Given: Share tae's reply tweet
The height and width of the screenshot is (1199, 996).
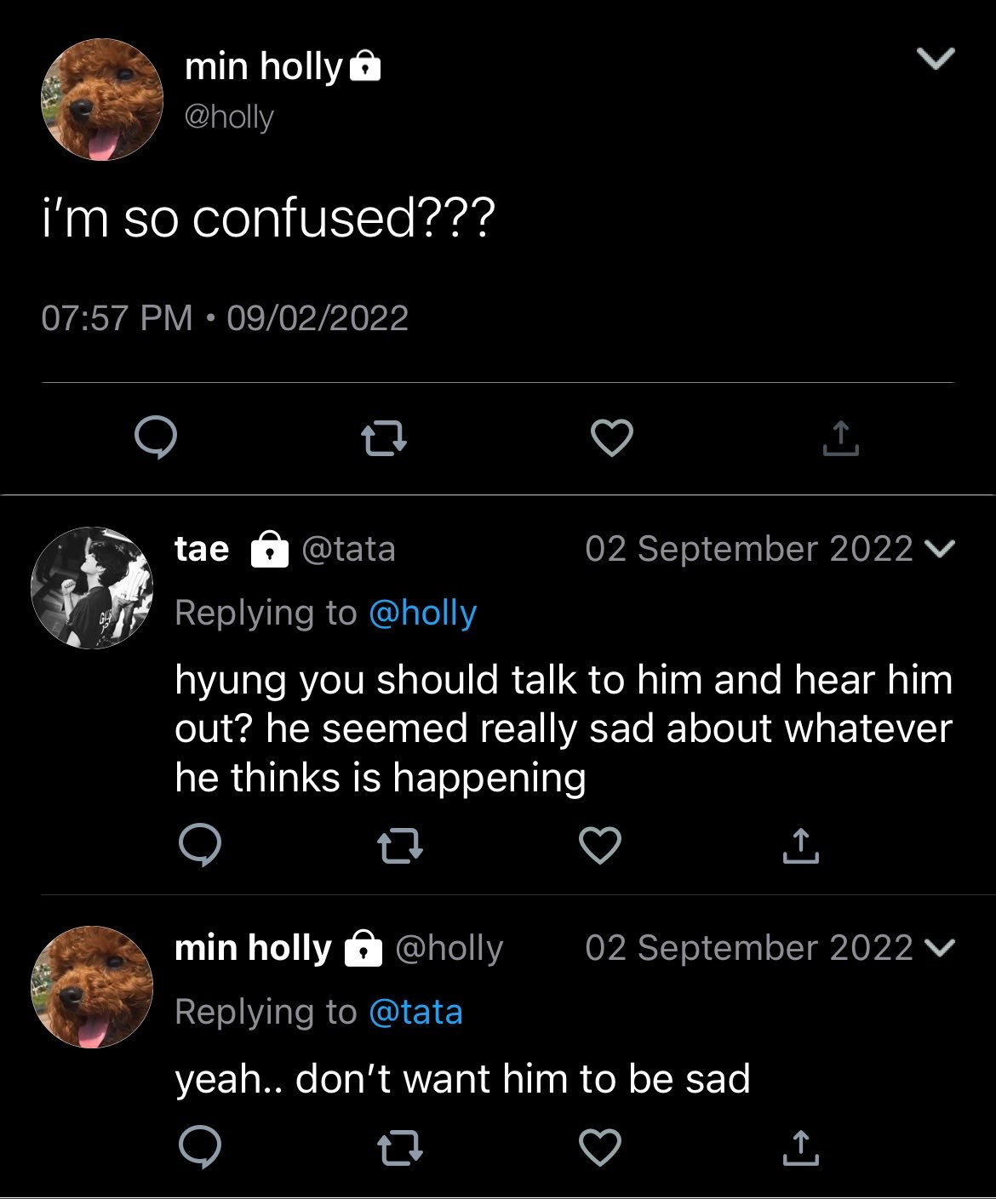Looking at the screenshot, I should tap(800, 845).
